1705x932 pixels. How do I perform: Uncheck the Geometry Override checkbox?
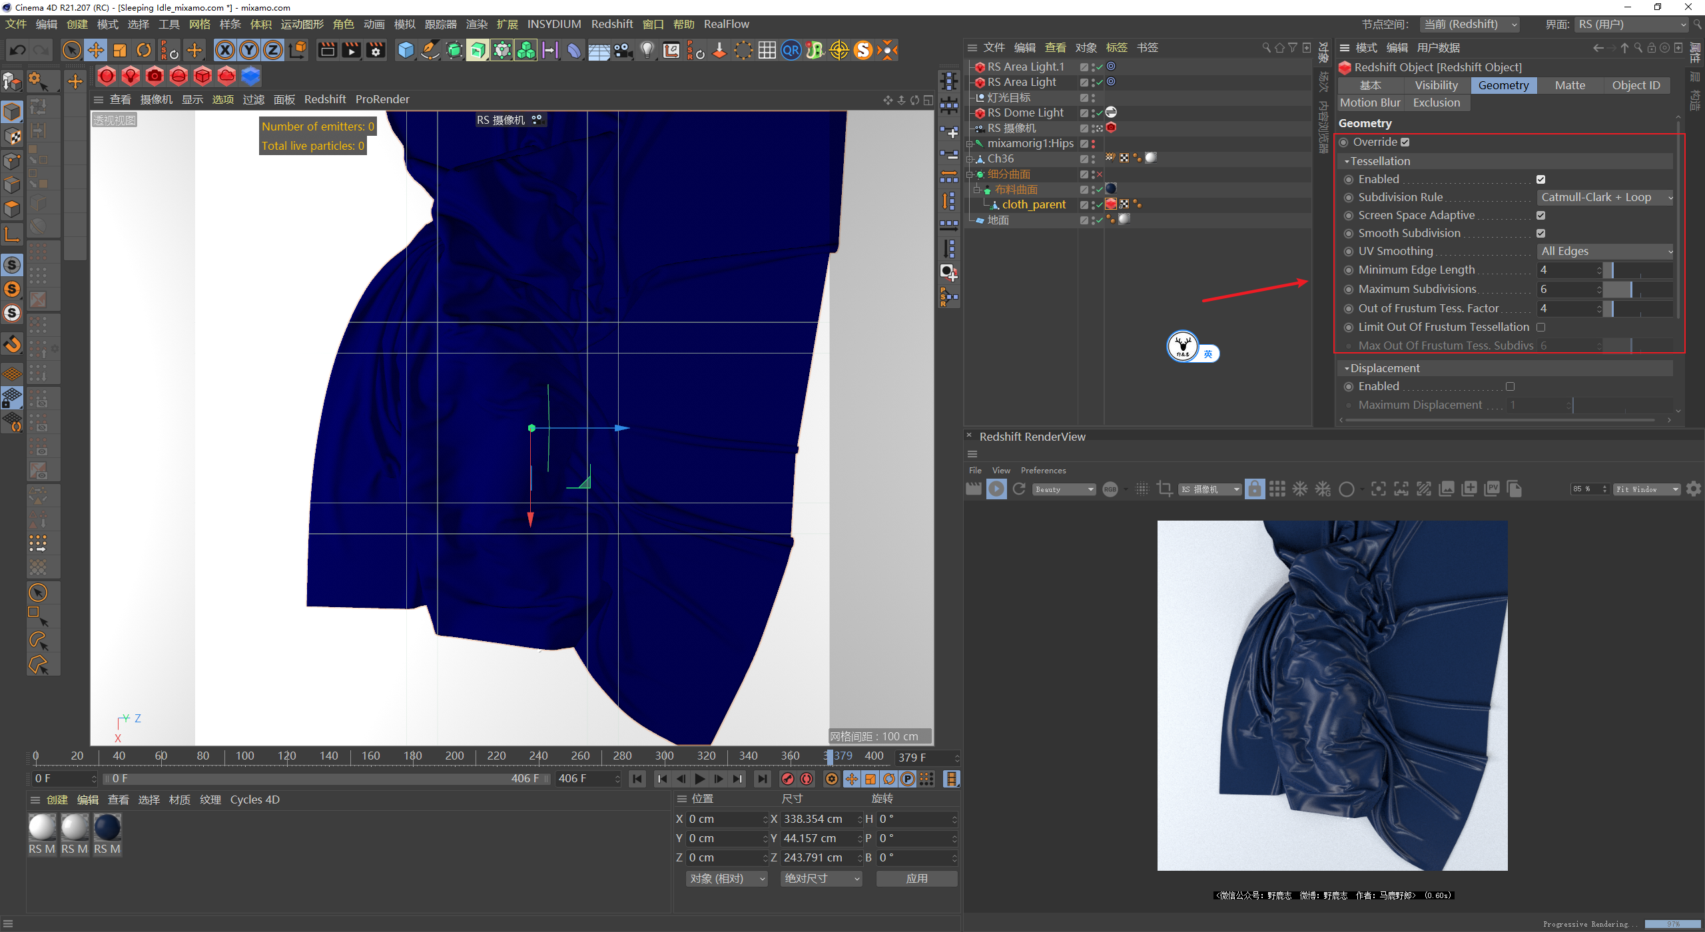tap(1405, 142)
